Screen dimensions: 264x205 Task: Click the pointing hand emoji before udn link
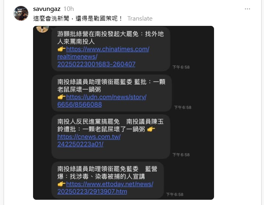pos(61,97)
